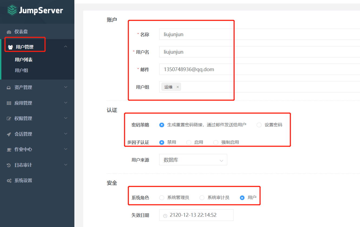Select the 设置密码 radio option
The width and height of the screenshot is (360, 227).
click(x=259, y=125)
